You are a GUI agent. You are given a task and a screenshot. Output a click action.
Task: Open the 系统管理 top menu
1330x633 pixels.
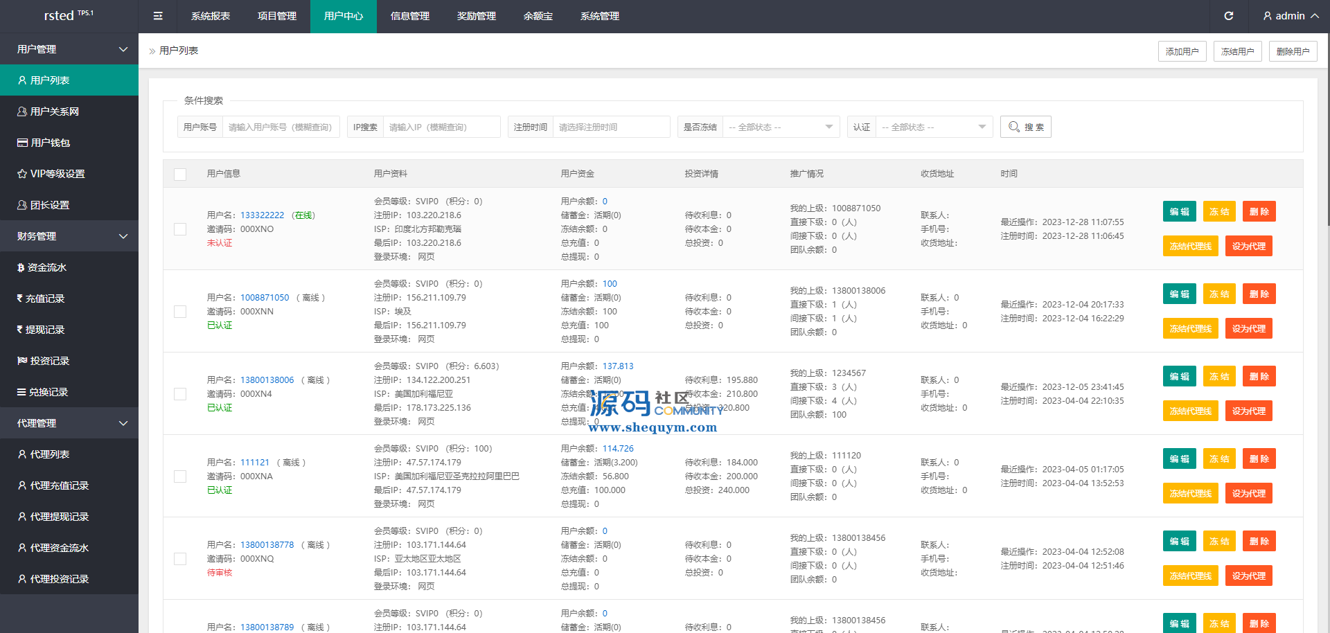click(600, 16)
